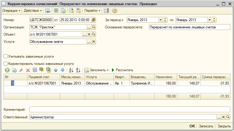Click the OK button
Screen dimensions: 234x131
coord(192,126)
